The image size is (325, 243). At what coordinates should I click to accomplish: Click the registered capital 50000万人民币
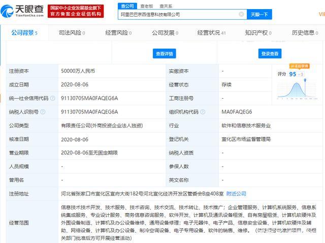tap(78, 71)
